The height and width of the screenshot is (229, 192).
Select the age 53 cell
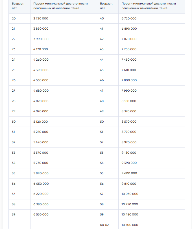point(102,153)
